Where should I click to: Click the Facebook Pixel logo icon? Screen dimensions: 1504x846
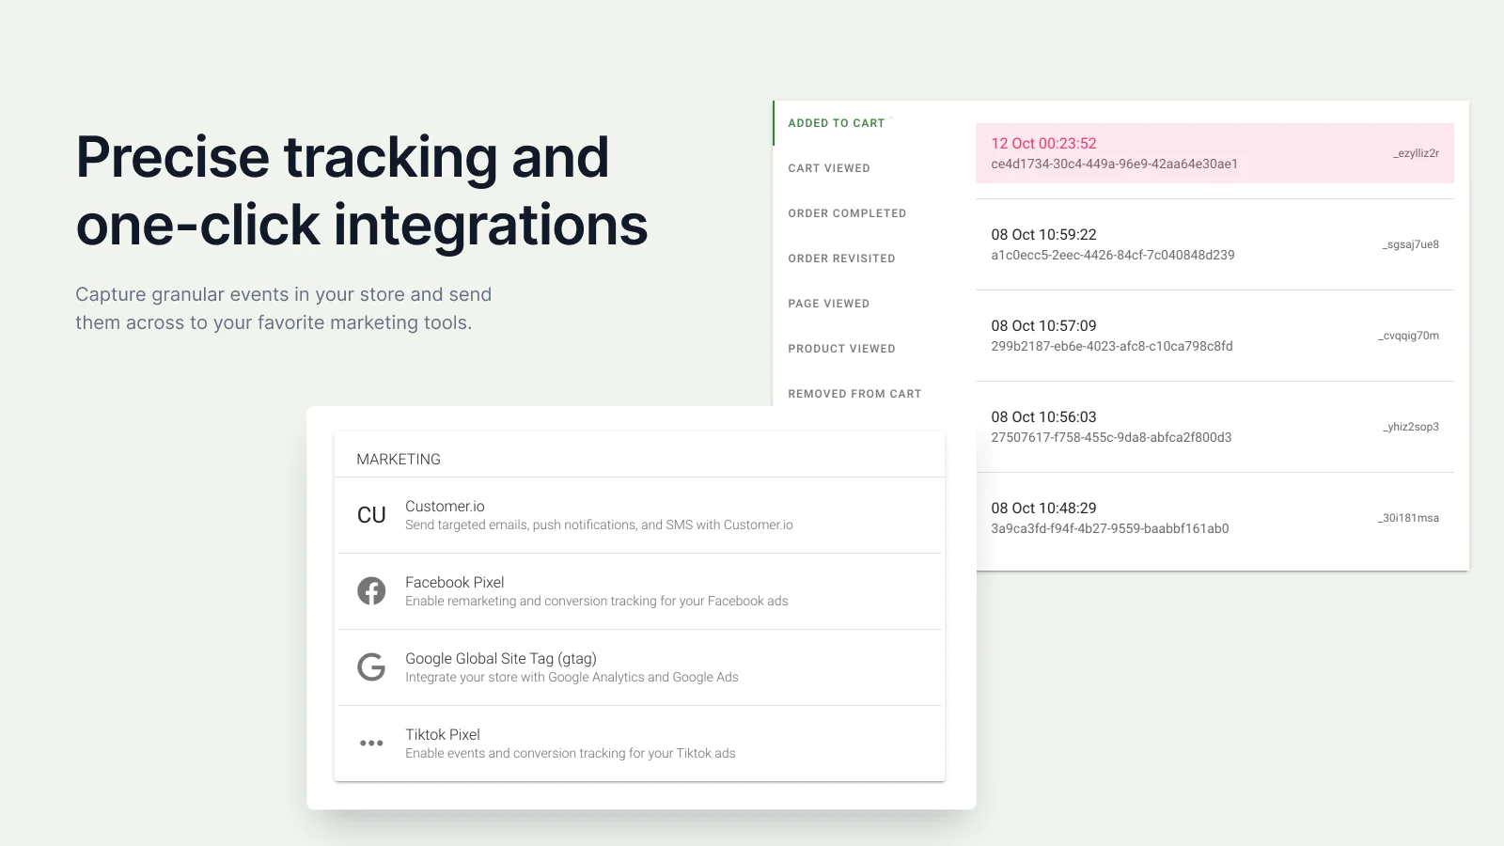(x=371, y=591)
